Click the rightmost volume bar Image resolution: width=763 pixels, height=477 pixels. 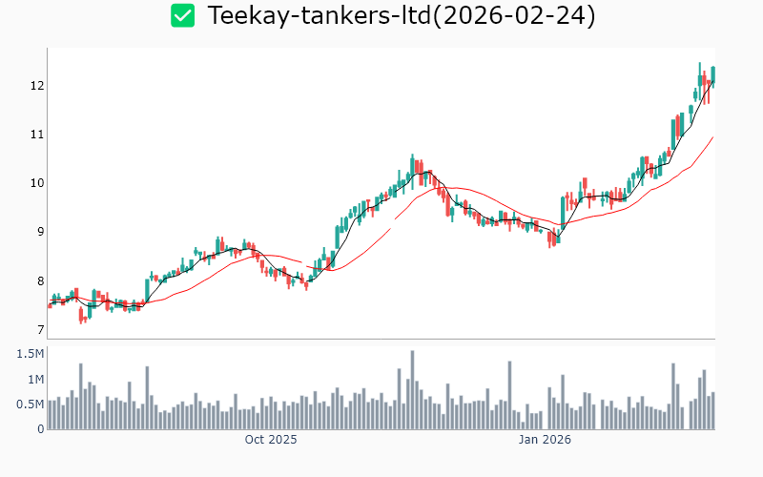pos(712,411)
